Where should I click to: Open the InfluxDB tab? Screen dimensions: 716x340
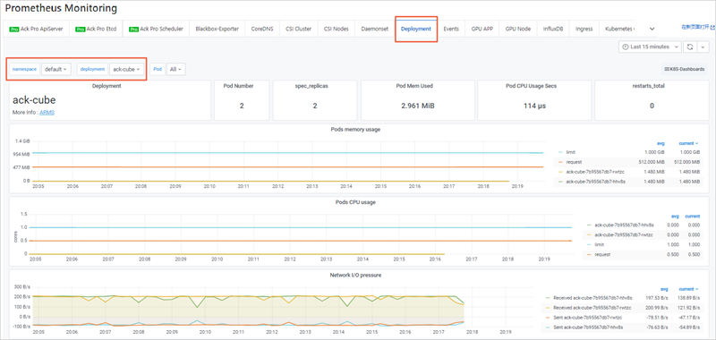pos(553,29)
